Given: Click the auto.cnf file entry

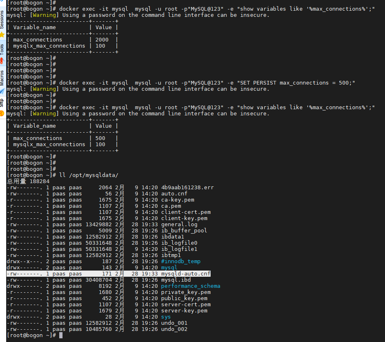Looking at the screenshot, I should click(x=174, y=194).
